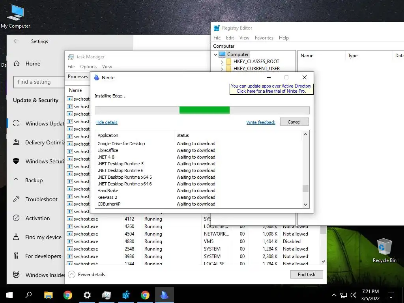
Task: Open the notification center icon
Action: click(391, 295)
